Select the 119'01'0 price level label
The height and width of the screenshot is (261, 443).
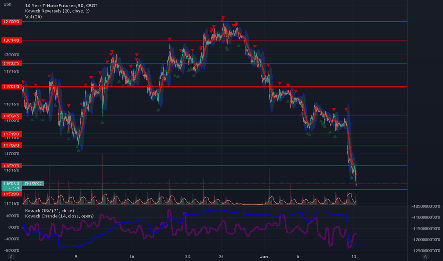[x=12, y=87]
